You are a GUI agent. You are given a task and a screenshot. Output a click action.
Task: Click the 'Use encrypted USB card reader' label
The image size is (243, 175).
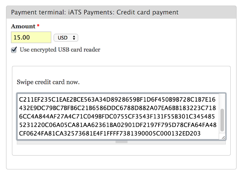pos(60,50)
